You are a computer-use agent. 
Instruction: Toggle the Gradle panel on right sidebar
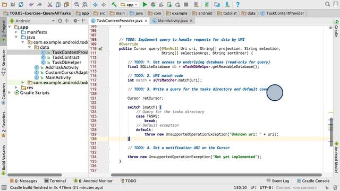pos(336,29)
